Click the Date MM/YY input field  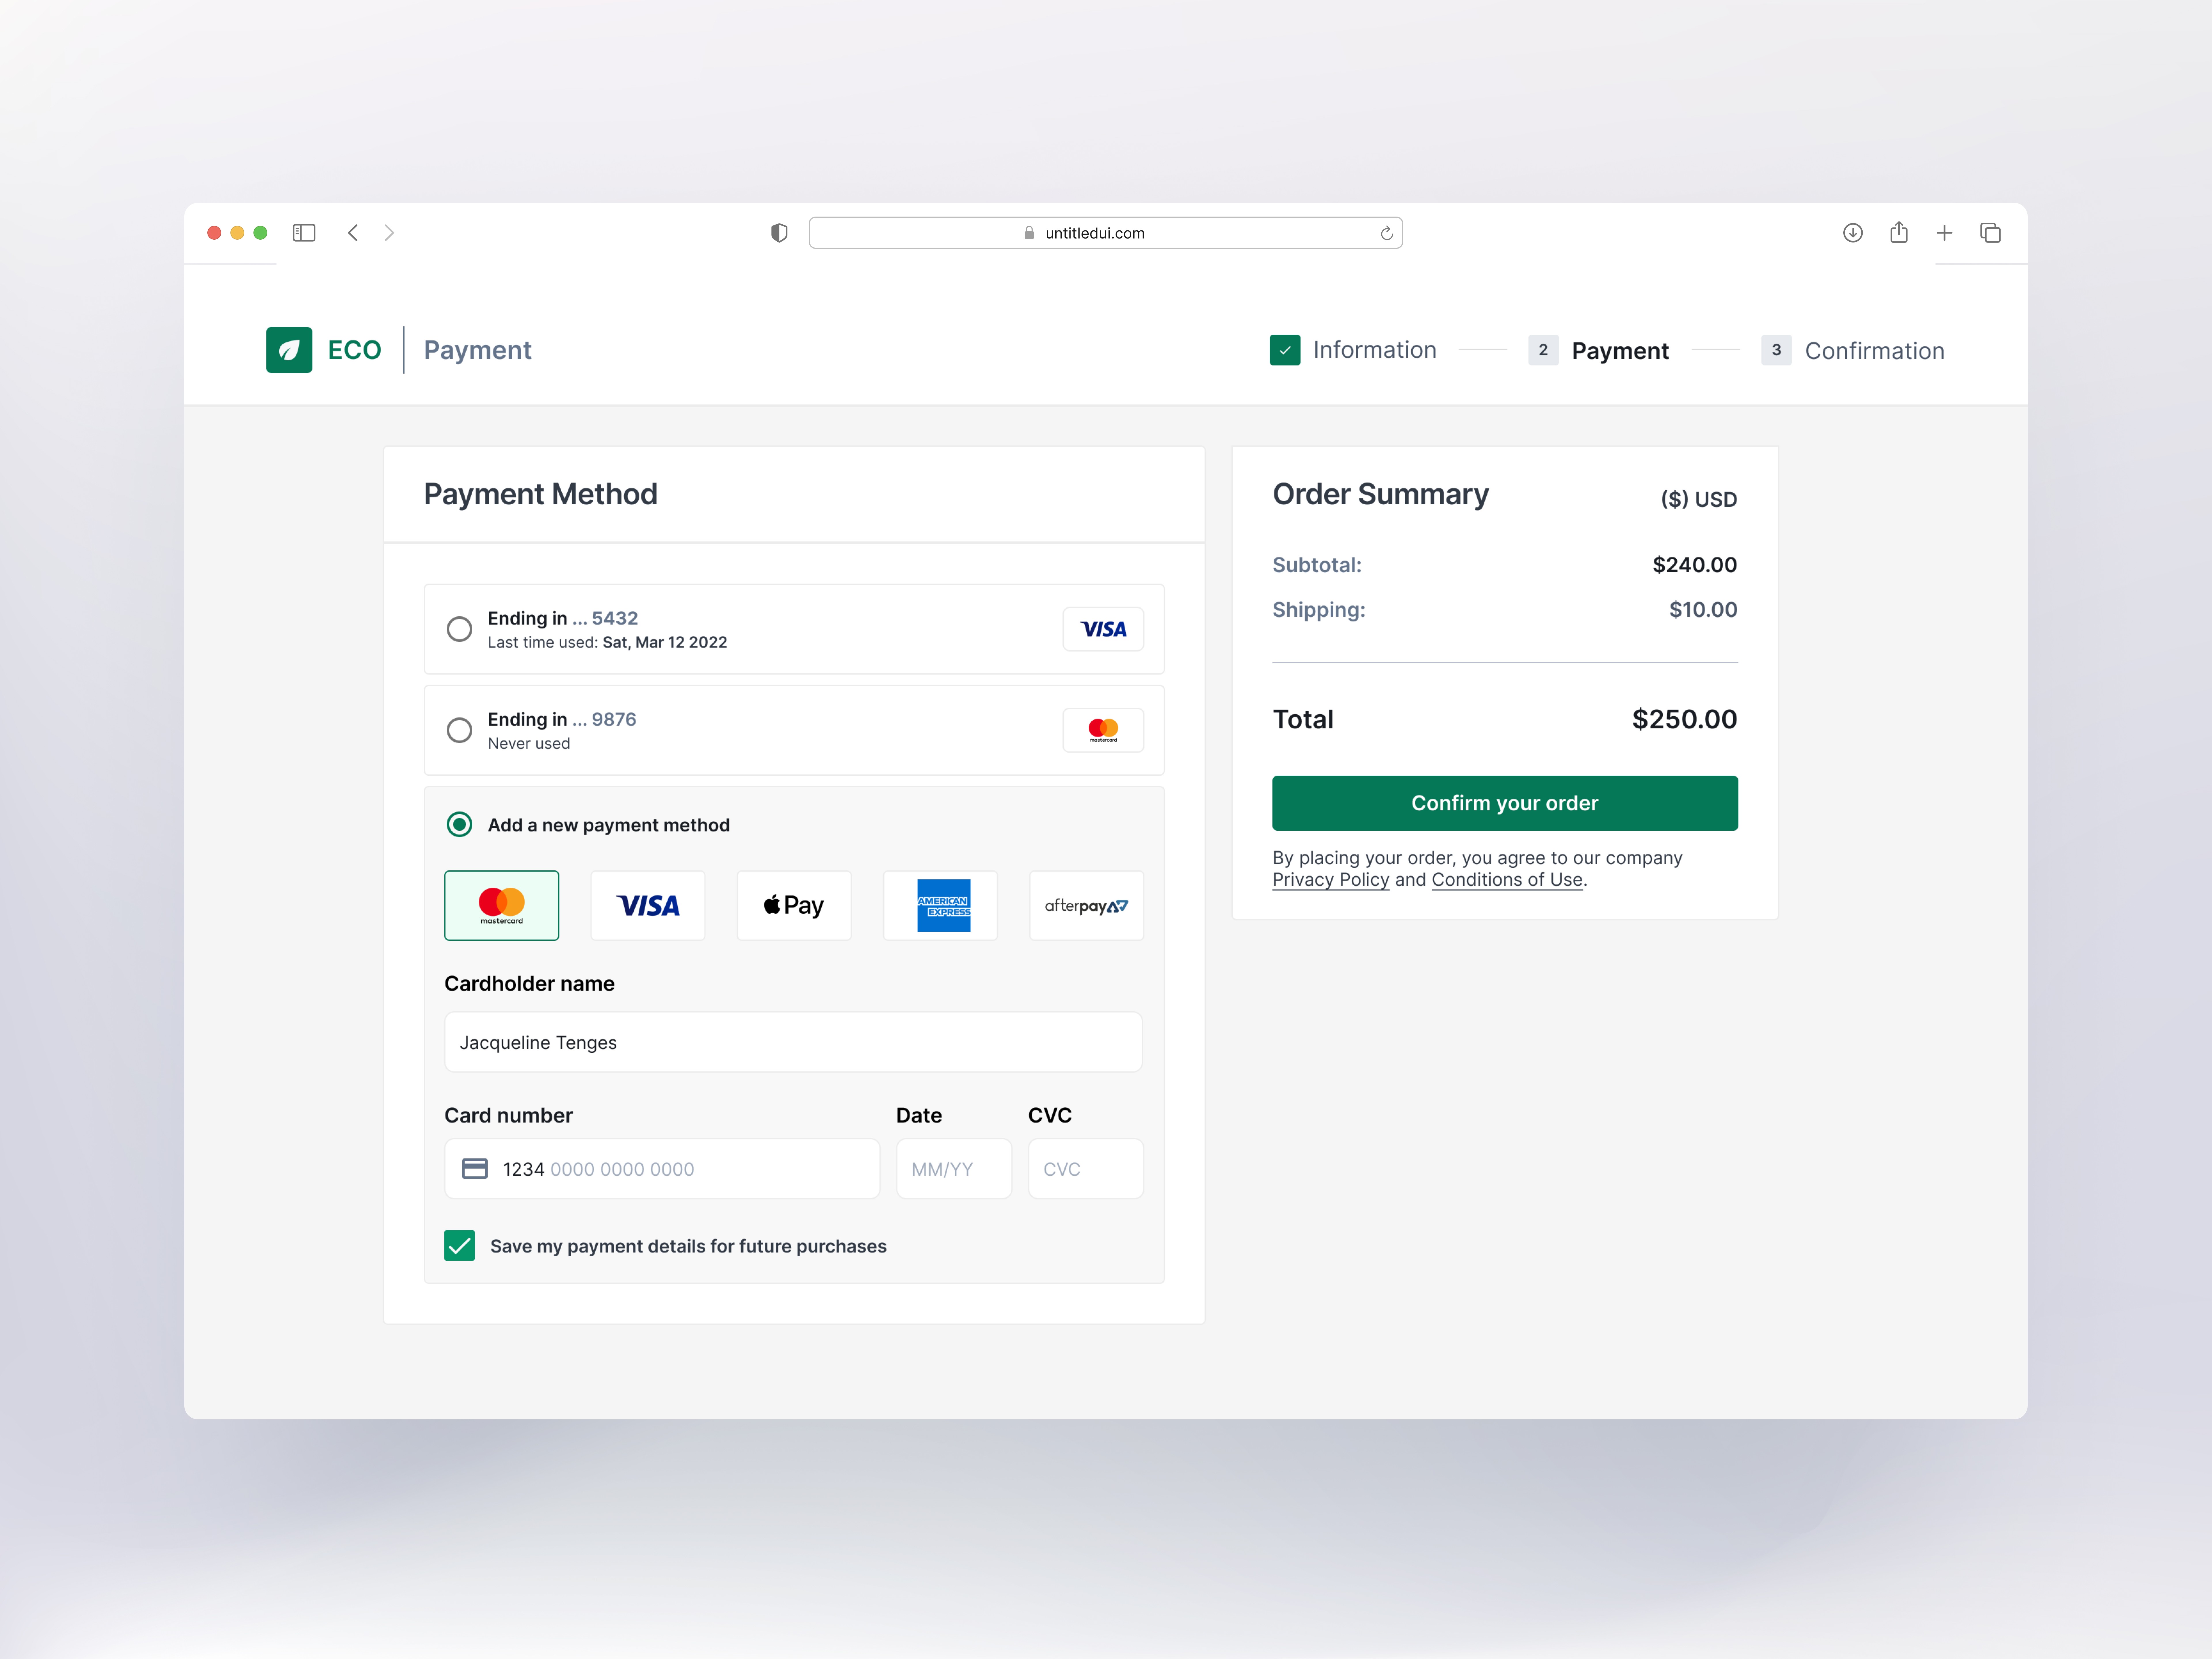pyautogui.click(x=954, y=1169)
